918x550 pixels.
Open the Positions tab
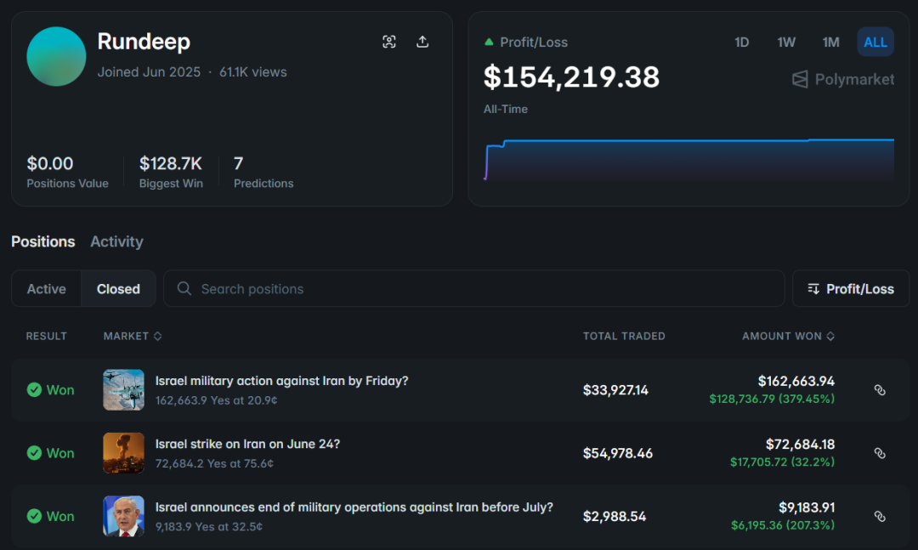tap(43, 241)
